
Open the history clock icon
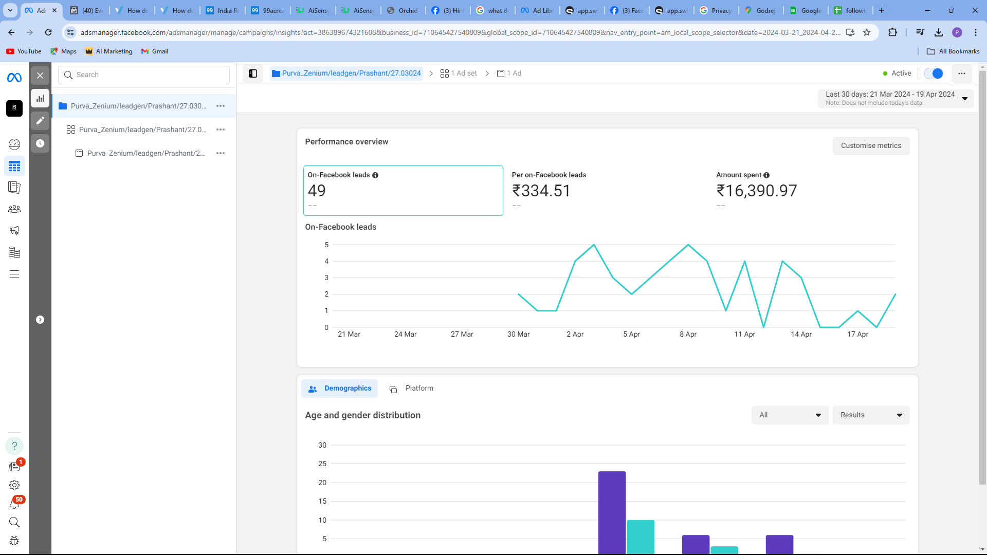point(40,143)
